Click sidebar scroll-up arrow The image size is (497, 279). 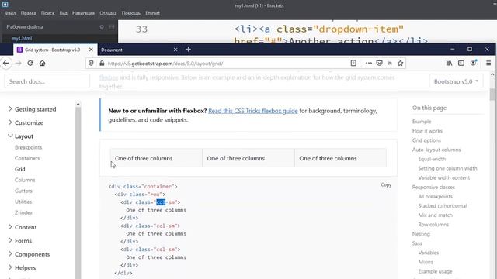coord(78,104)
